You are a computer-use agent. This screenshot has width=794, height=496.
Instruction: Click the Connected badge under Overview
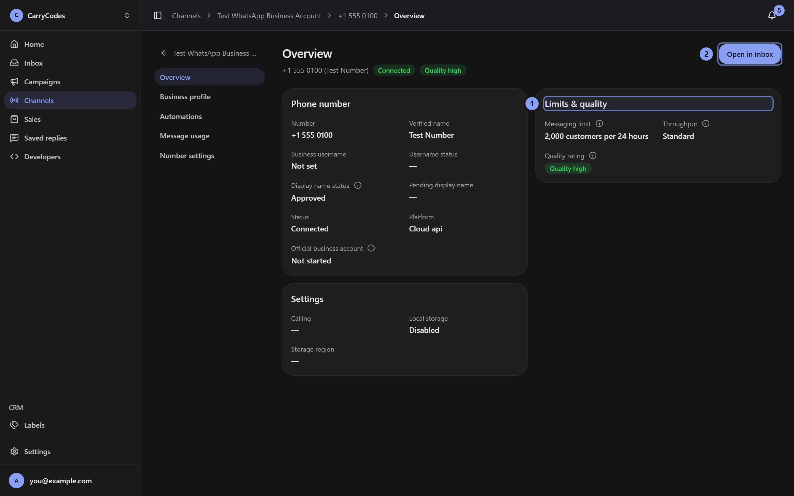tap(394, 70)
